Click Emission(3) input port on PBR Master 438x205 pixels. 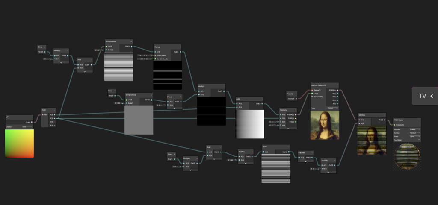coord(395,125)
